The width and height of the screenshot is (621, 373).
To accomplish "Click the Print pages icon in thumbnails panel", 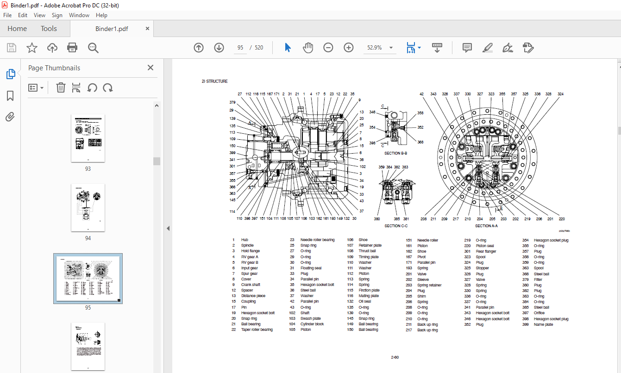I will click(x=76, y=87).
